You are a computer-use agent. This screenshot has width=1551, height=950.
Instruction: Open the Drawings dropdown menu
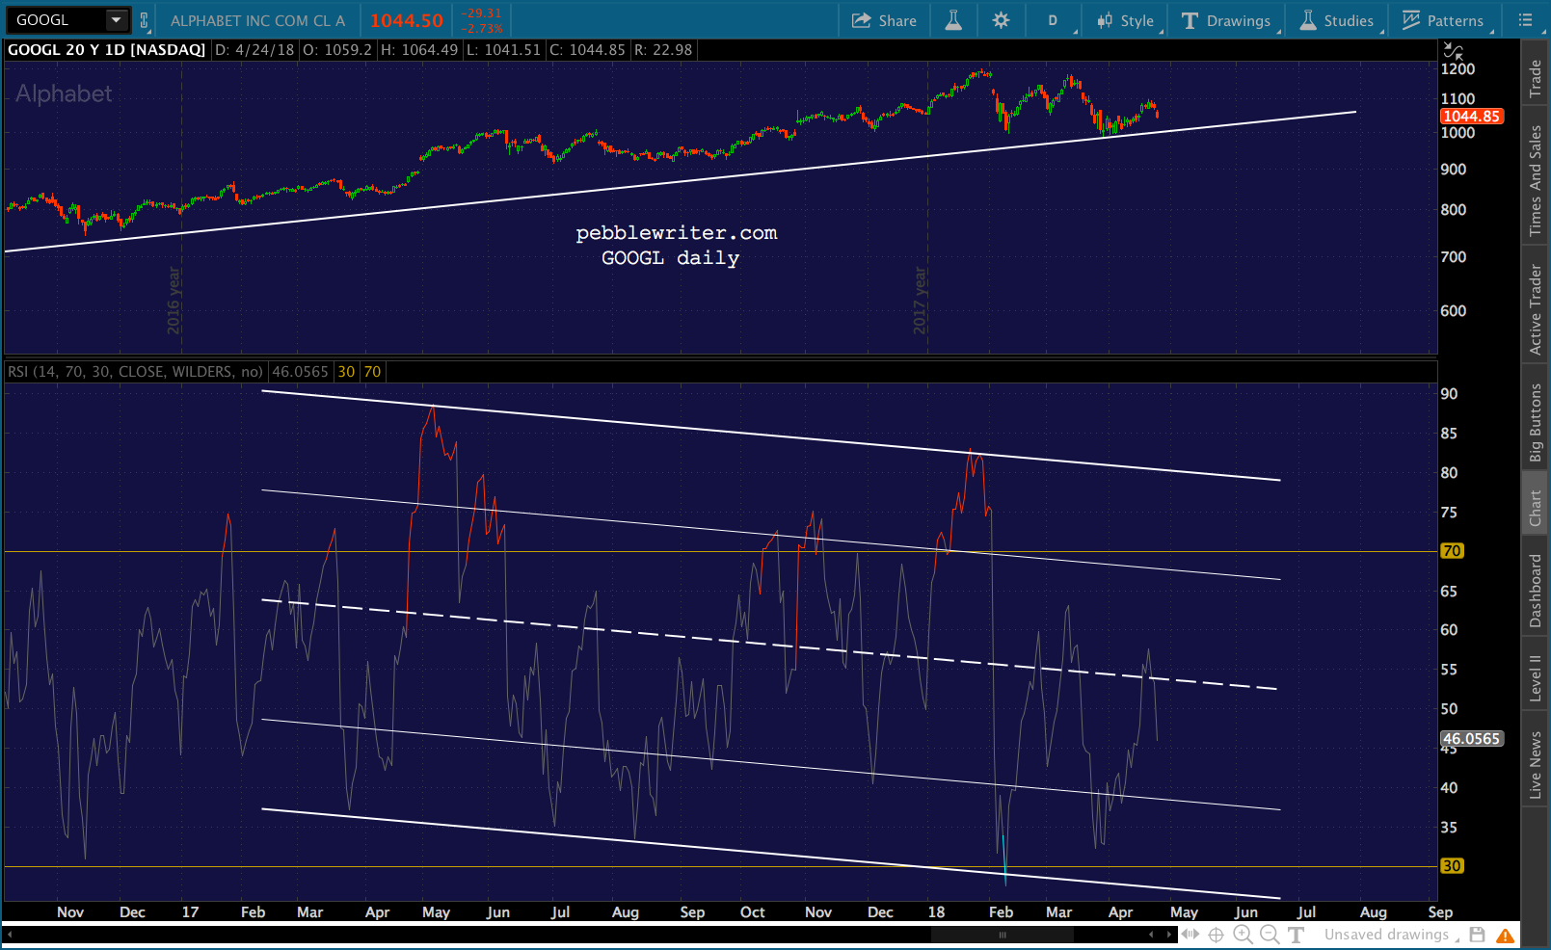click(x=1227, y=20)
